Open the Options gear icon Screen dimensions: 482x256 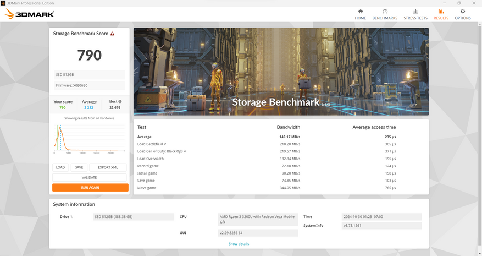463,12
